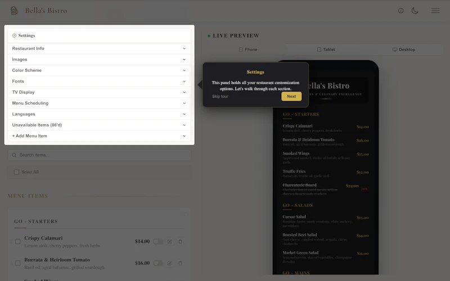Delete the Crispy Calamari item
The width and height of the screenshot is (450, 281).
pyautogui.click(x=180, y=242)
